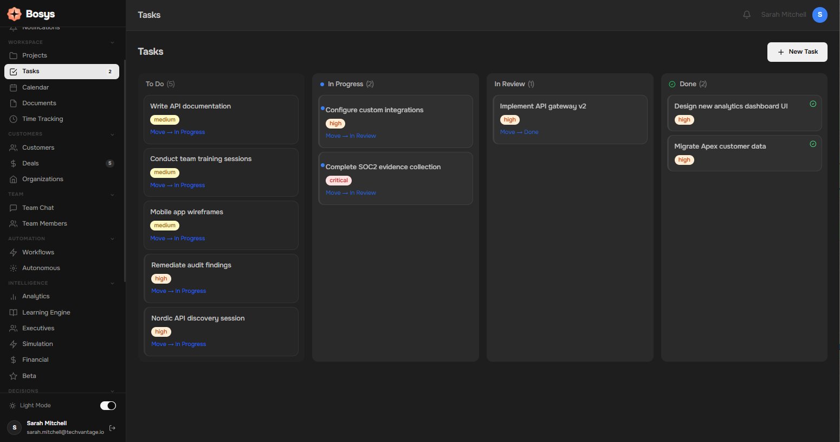
Task: Toggle the Light Mode switch
Action: pos(108,406)
